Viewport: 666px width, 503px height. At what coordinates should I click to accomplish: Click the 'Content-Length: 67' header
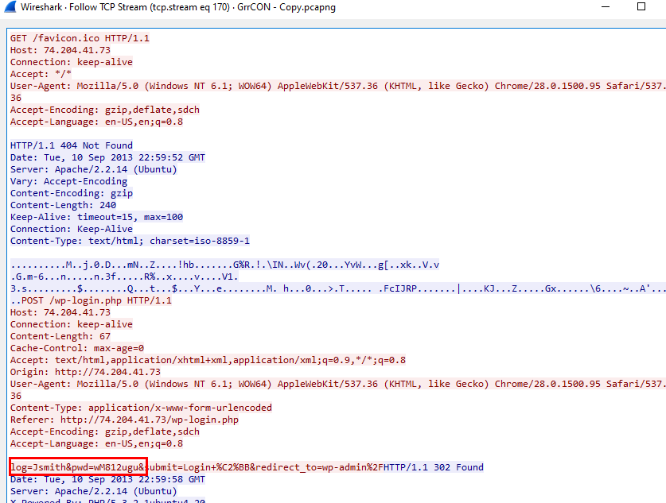[60, 336]
